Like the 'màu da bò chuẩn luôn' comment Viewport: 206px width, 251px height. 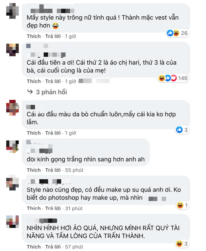pyautogui.click(x=34, y=133)
